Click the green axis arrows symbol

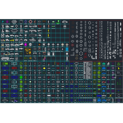[x=119, y=82]
